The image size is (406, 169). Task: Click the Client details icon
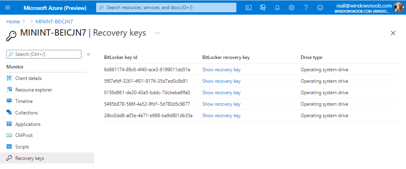pyautogui.click(x=9, y=78)
